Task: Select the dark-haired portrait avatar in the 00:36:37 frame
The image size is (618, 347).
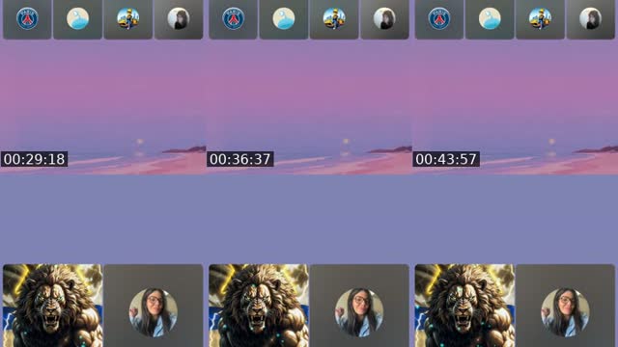Action: coord(384,18)
